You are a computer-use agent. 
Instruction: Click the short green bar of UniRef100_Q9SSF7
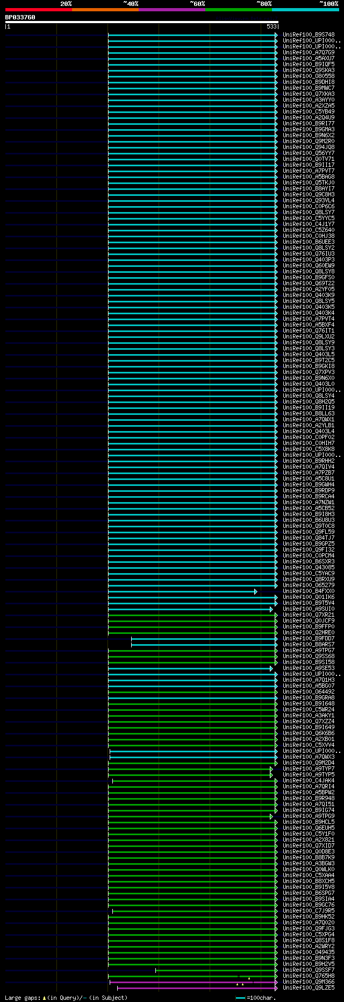coord(217,971)
